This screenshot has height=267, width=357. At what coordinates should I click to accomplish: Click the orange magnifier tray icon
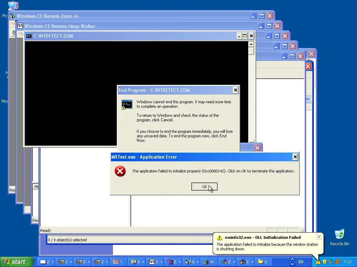[337, 262]
